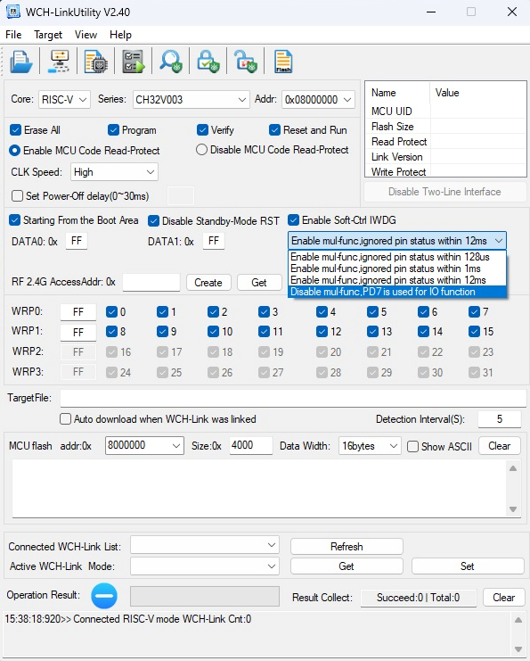Click the Create access address button
The width and height of the screenshot is (530, 661).
tap(208, 283)
